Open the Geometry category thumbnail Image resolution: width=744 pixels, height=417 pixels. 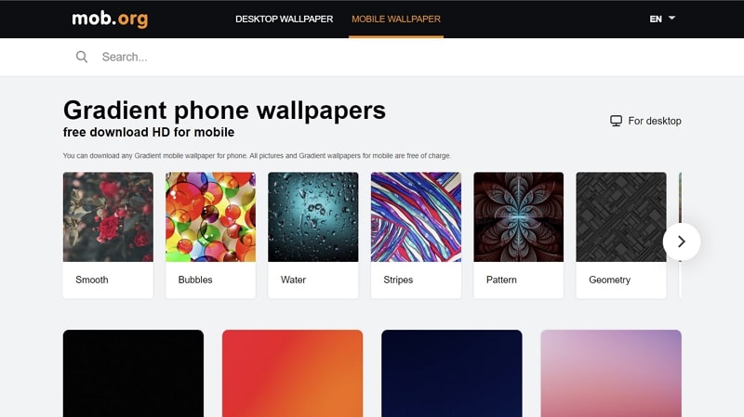coord(621,217)
